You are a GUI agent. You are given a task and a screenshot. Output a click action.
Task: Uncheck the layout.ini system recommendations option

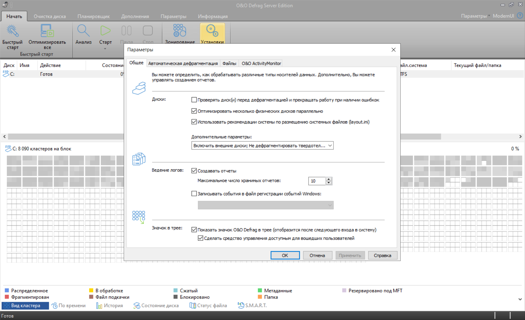coord(194,122)
